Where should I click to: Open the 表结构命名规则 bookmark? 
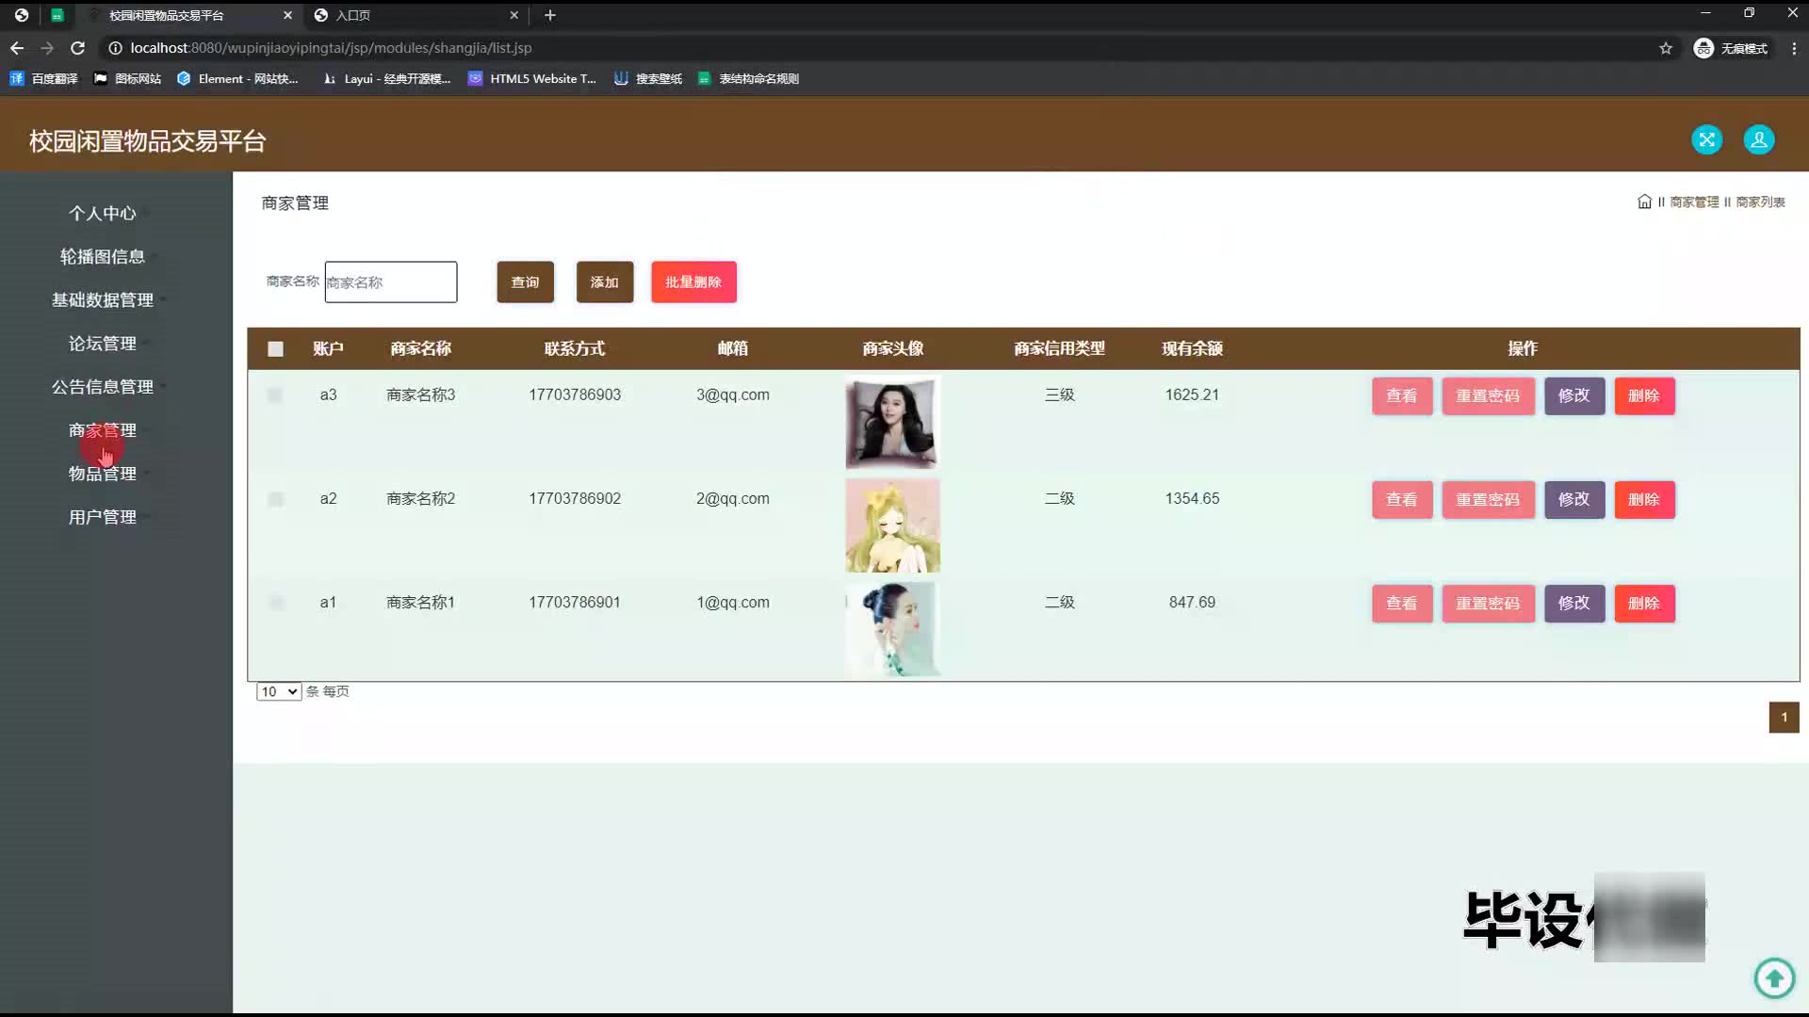[749, 79]
